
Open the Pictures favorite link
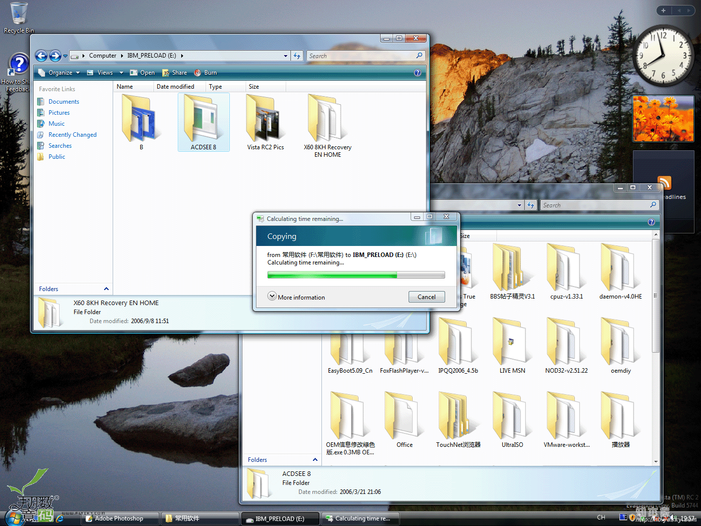pos(59,113)
